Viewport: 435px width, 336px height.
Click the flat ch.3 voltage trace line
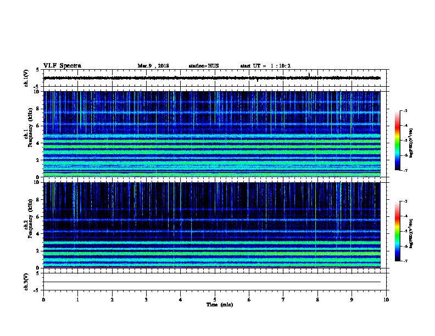coord(212,282)
